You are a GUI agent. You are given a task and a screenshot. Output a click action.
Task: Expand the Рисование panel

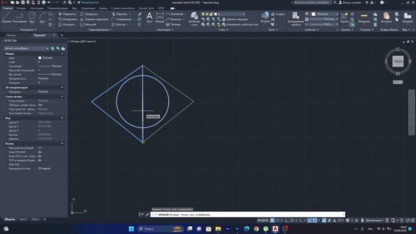(28, 30)
